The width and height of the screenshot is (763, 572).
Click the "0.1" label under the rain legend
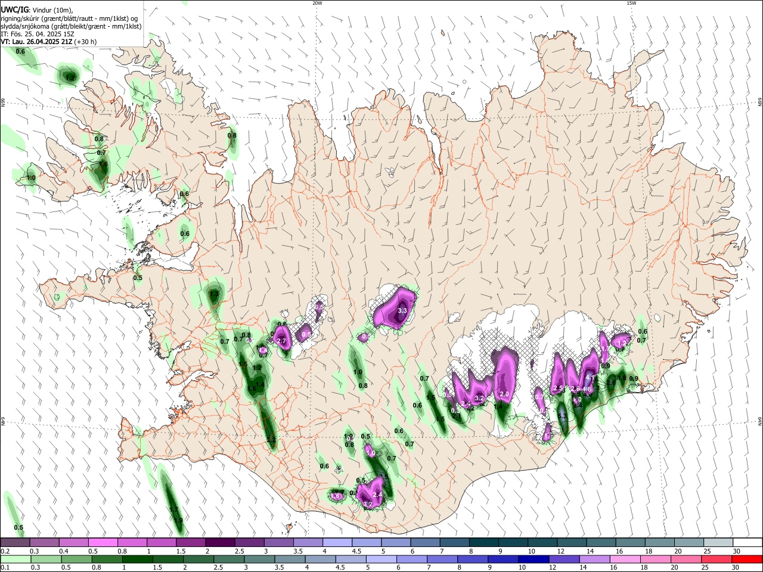coord(5,568)
